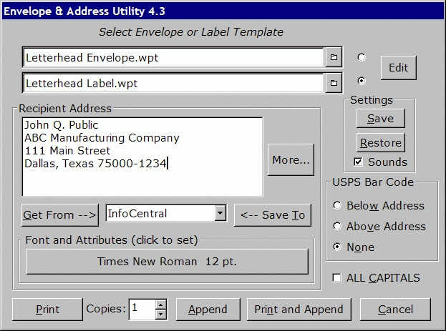
Task: Click the line 'Dallas, Texas 75000-1234'
Action: [x=96, y=164]
